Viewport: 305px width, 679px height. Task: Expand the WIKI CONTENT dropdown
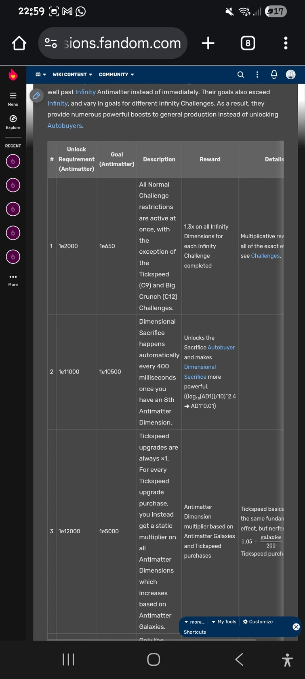click(72, 74)
